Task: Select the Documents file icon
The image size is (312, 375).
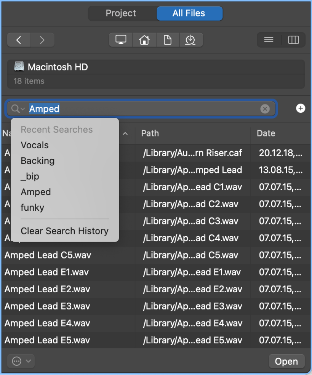Action: click(168, 40)
